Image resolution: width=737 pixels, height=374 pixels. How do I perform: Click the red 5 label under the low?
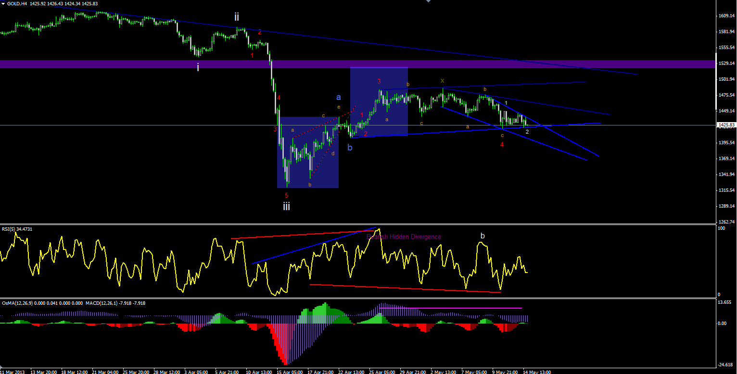pyautogui.click(x=287, y=195)
